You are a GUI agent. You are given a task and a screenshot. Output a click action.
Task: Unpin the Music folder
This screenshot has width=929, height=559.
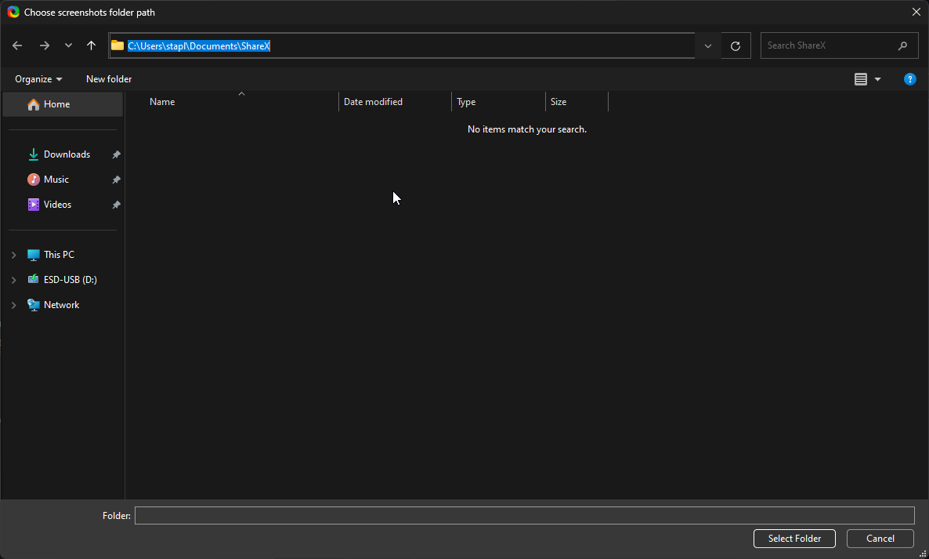(x=115, y=179)
